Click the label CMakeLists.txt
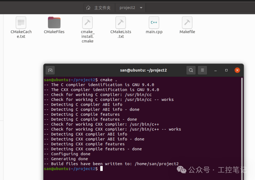The image size is (255, 180). [121, 34]
